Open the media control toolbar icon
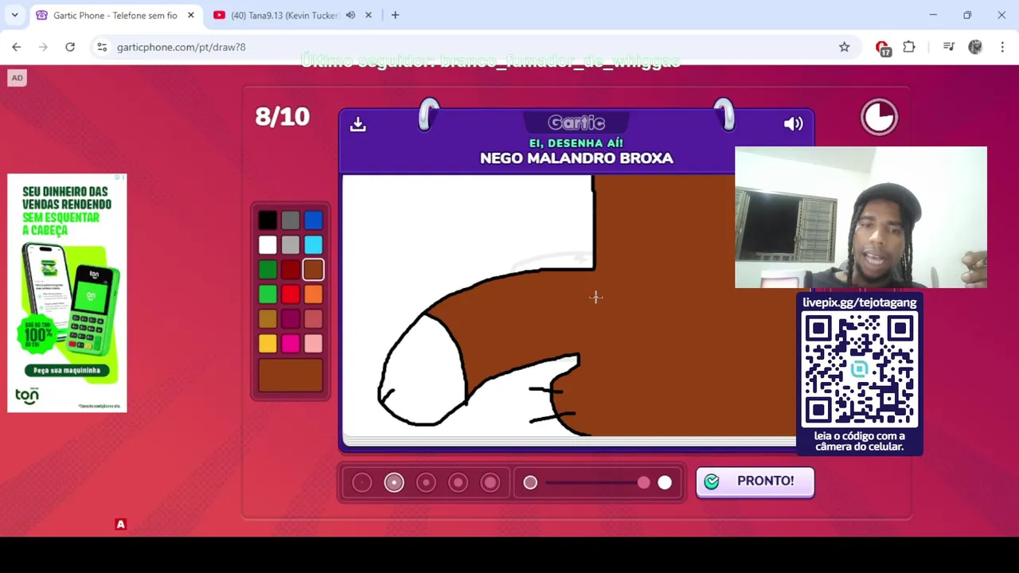Viewport: 1019px width, 573px height. [948, 47]
